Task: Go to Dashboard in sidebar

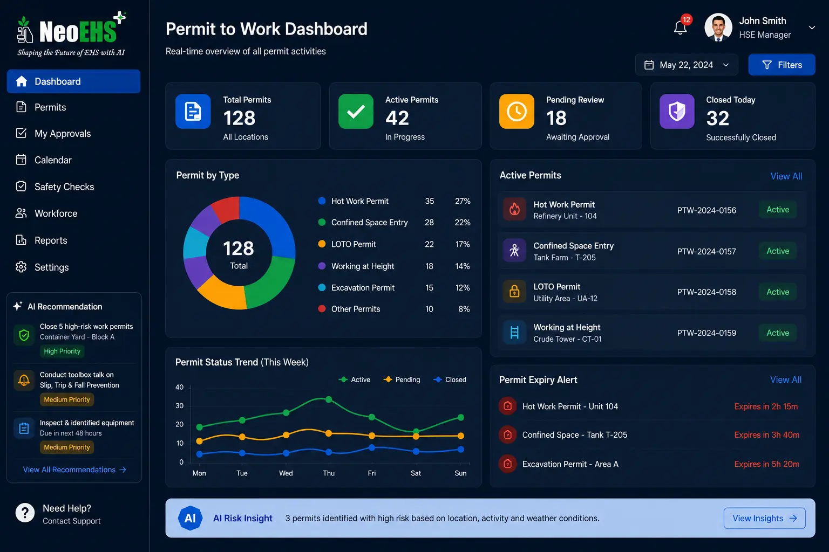Action: tap(73, 81)
